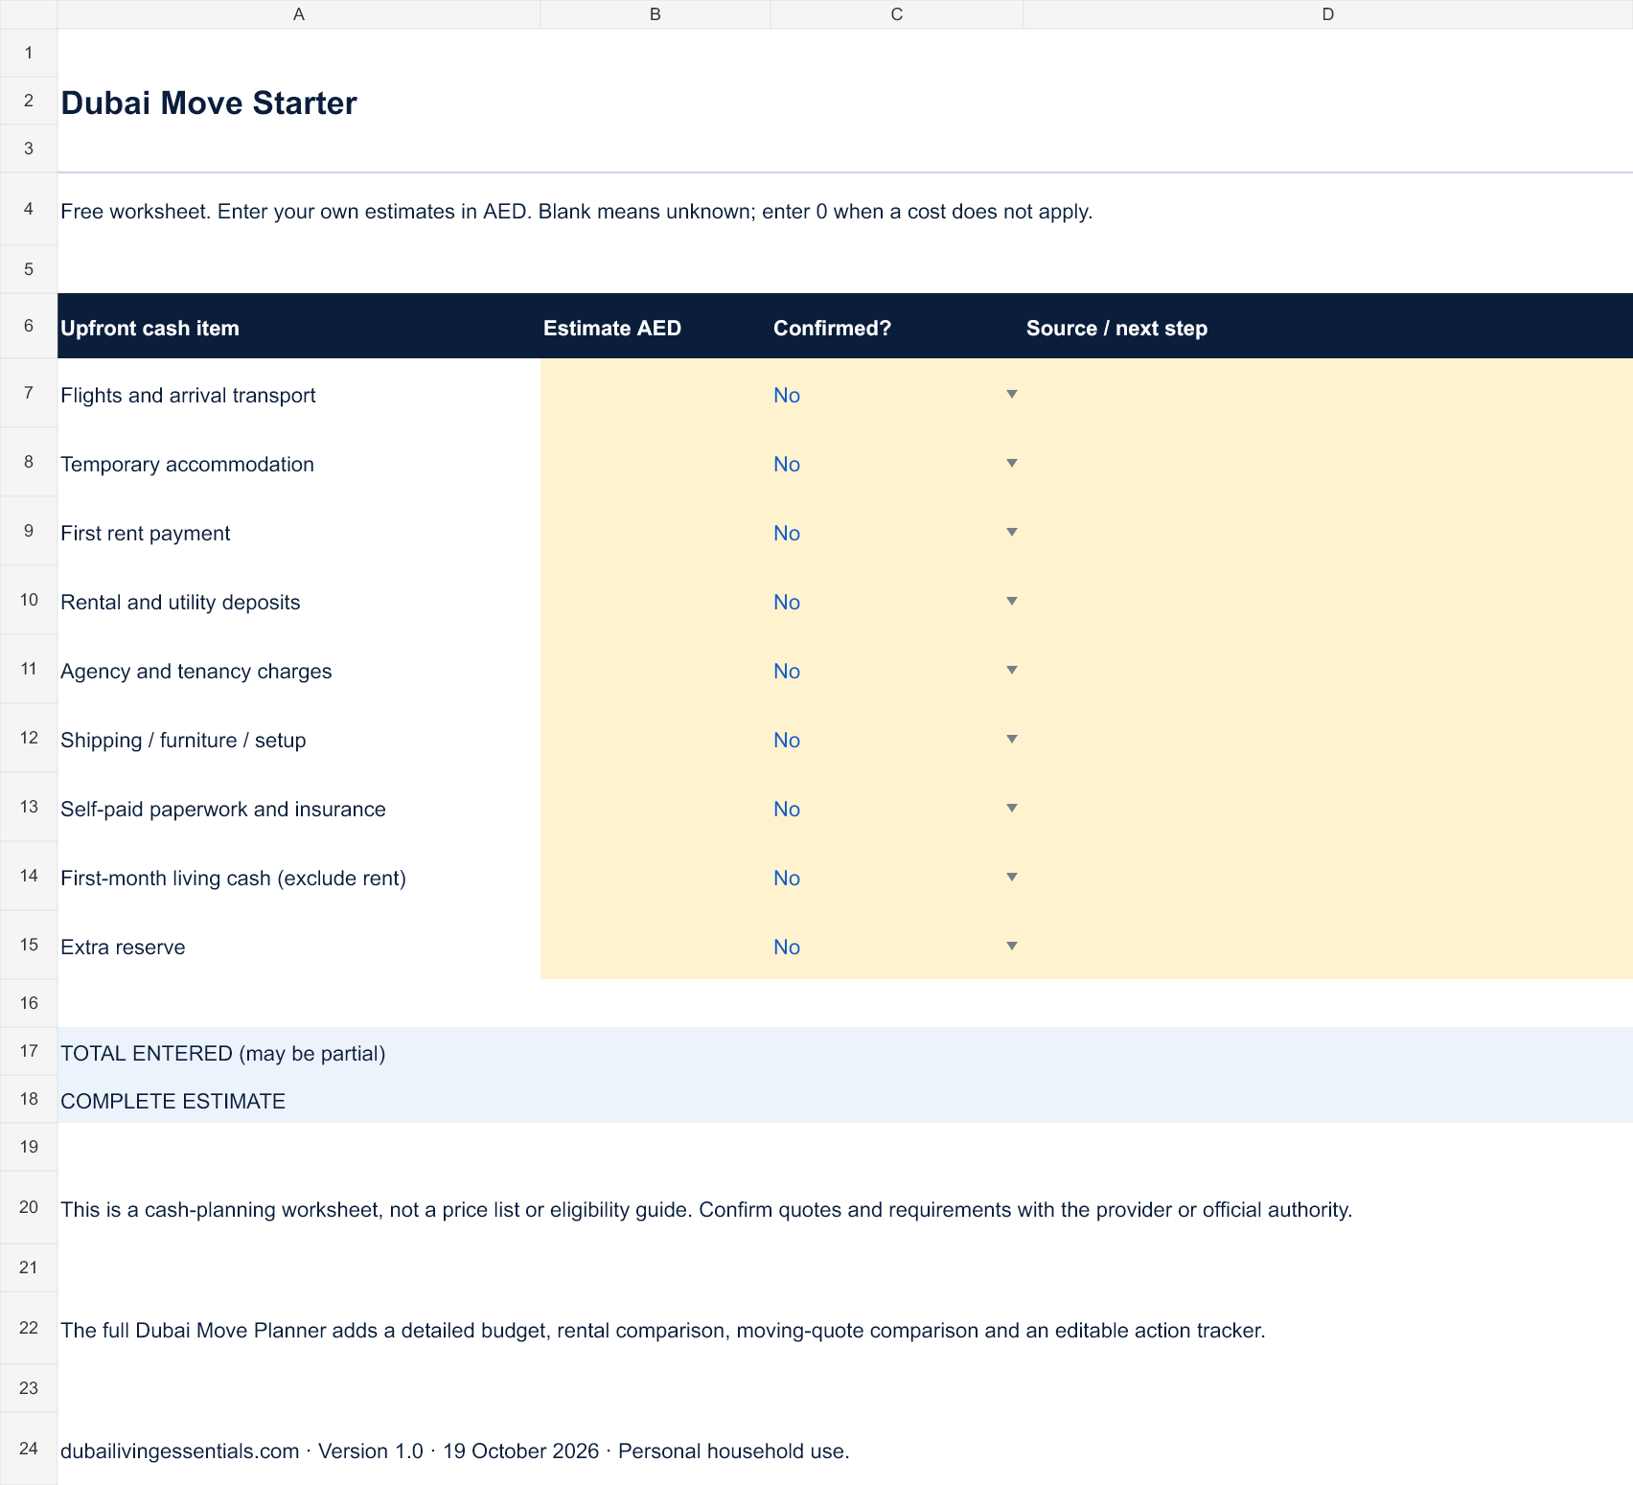Screen dimensions: 1633x1485
Task: Click the cash-planning worksheet disclaimer text
Action: pos(706,1209)
